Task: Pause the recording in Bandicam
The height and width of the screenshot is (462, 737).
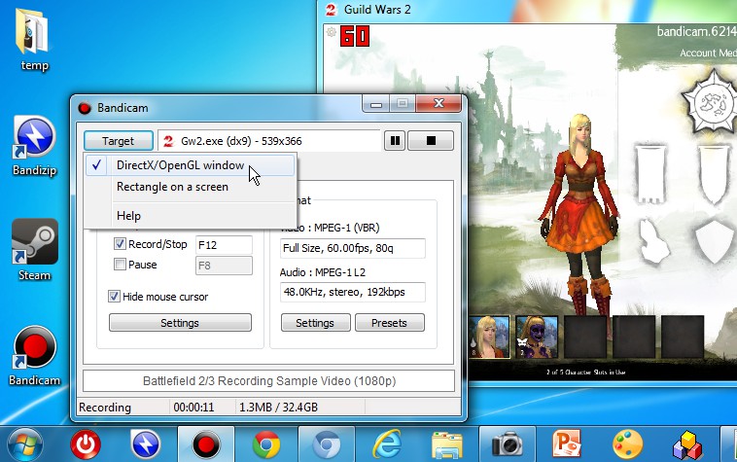Action: 395,140
